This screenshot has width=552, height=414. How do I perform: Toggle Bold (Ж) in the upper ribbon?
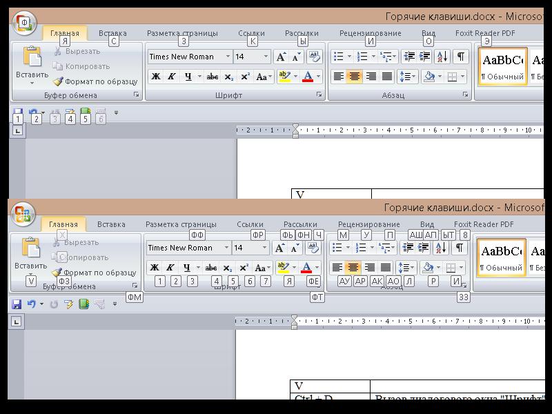(x=156, y=77)
